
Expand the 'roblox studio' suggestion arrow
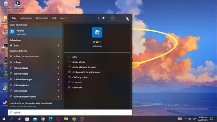tap(58, 74)
